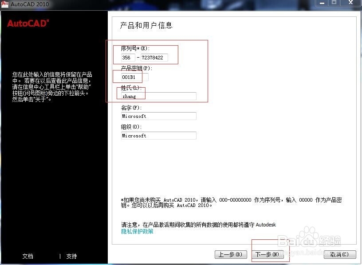Go back with the 上一步(B) button
This screenshot has height=265, width=362.
click(x=231, y=254)
